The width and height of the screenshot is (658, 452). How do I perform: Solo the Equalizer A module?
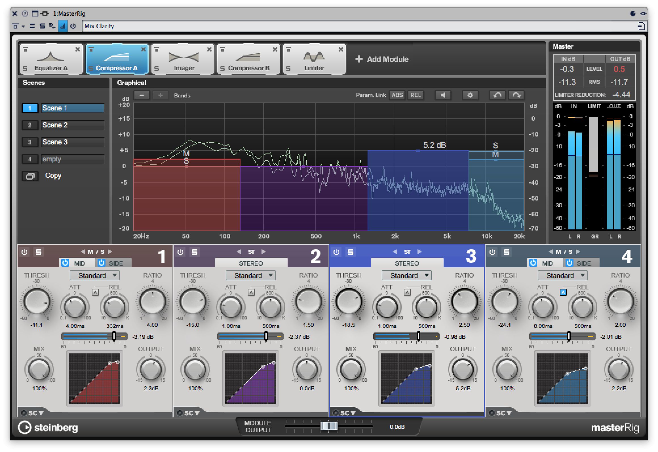tap(25, 68)
